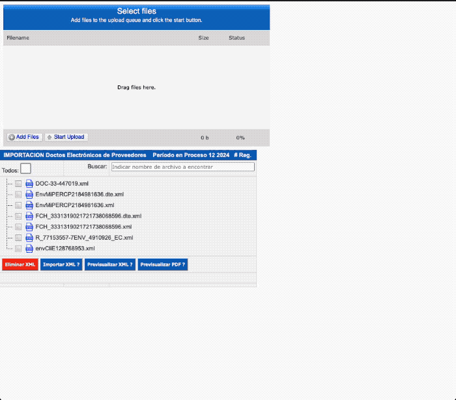
Task: Click the Previsualizar XML ? button
Action: pos(110,264)
